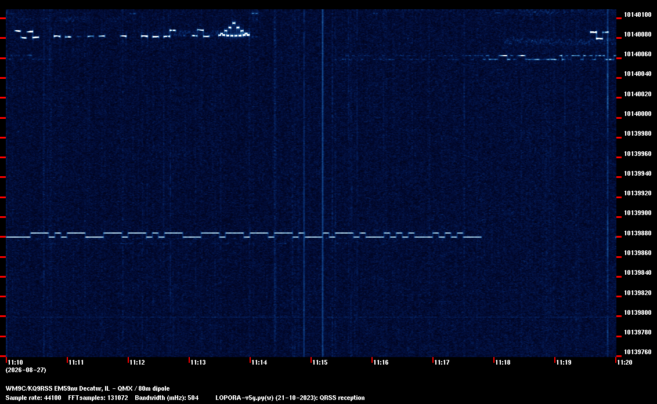
Task: Click the 10139920 frequency label
Action: pos(638,193)
